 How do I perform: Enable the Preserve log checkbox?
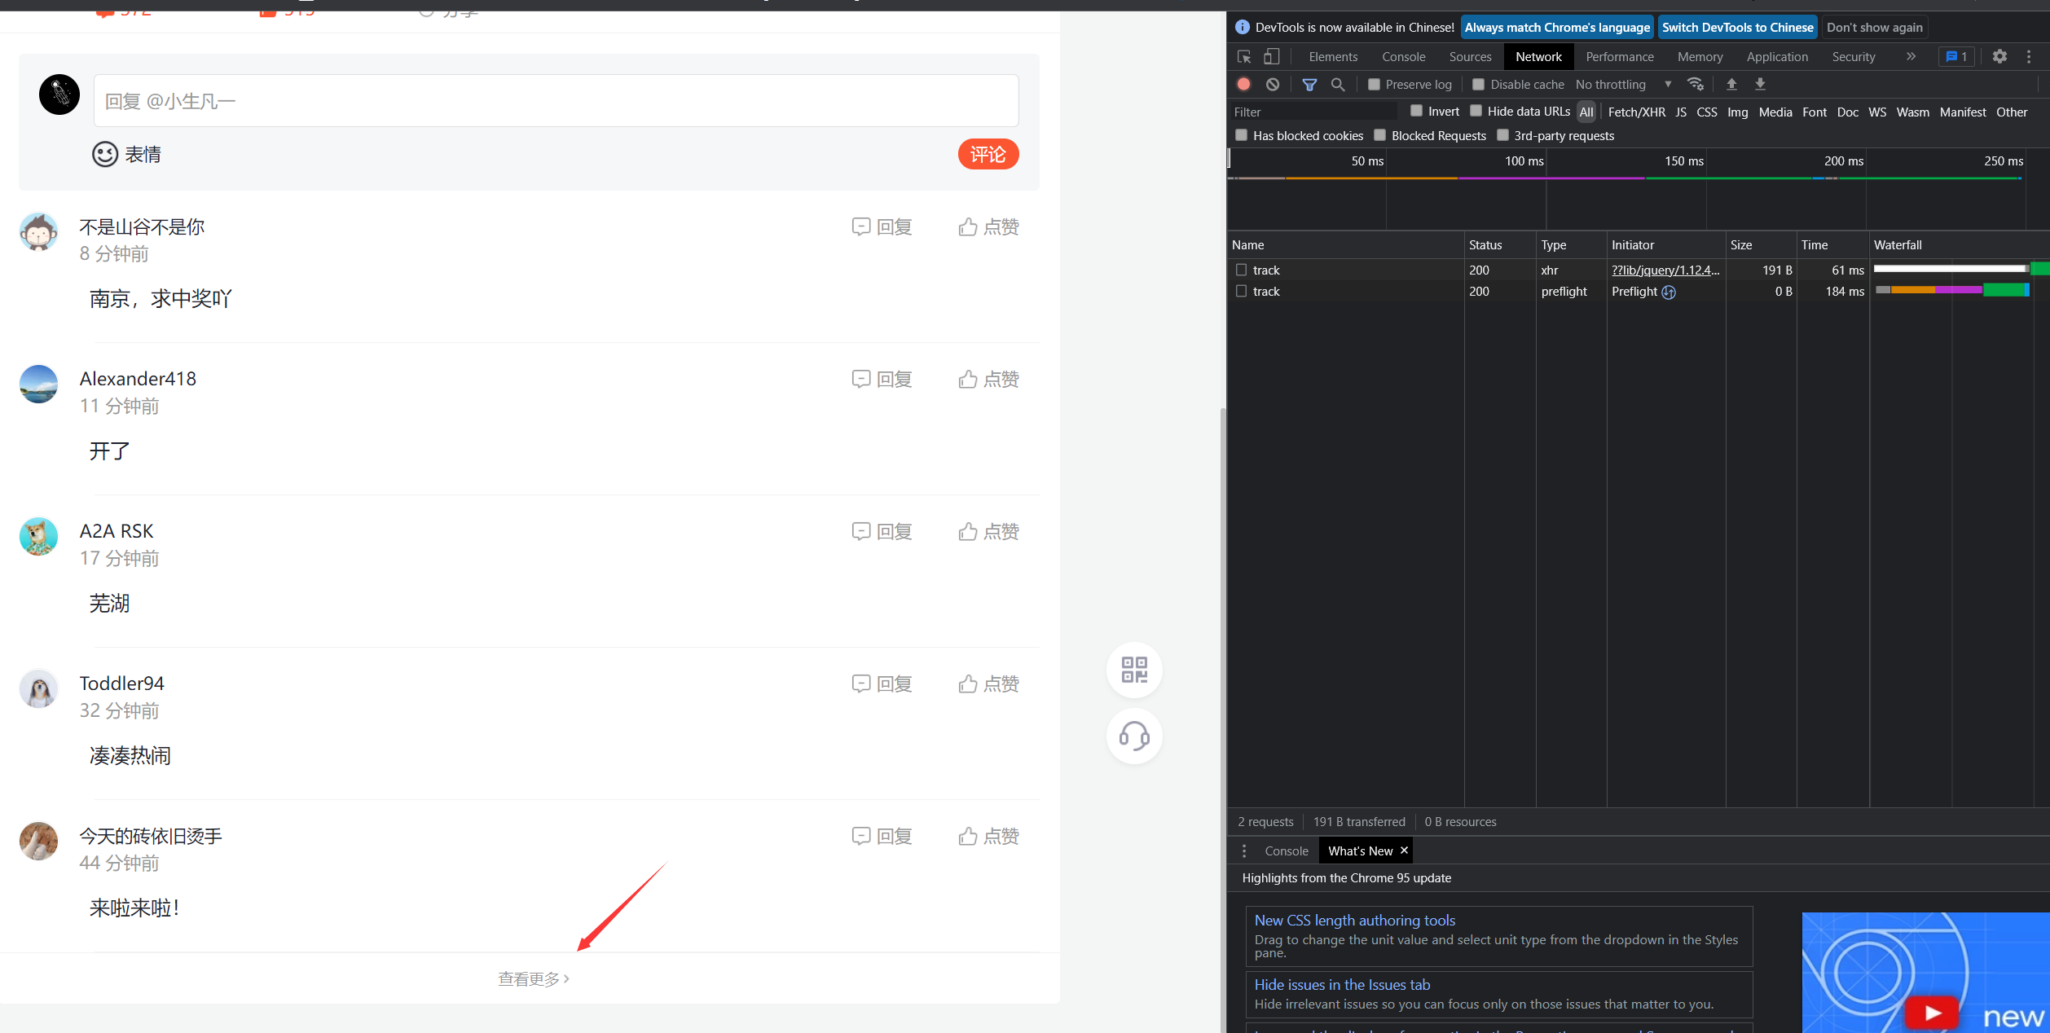[x=1375, y=84]
